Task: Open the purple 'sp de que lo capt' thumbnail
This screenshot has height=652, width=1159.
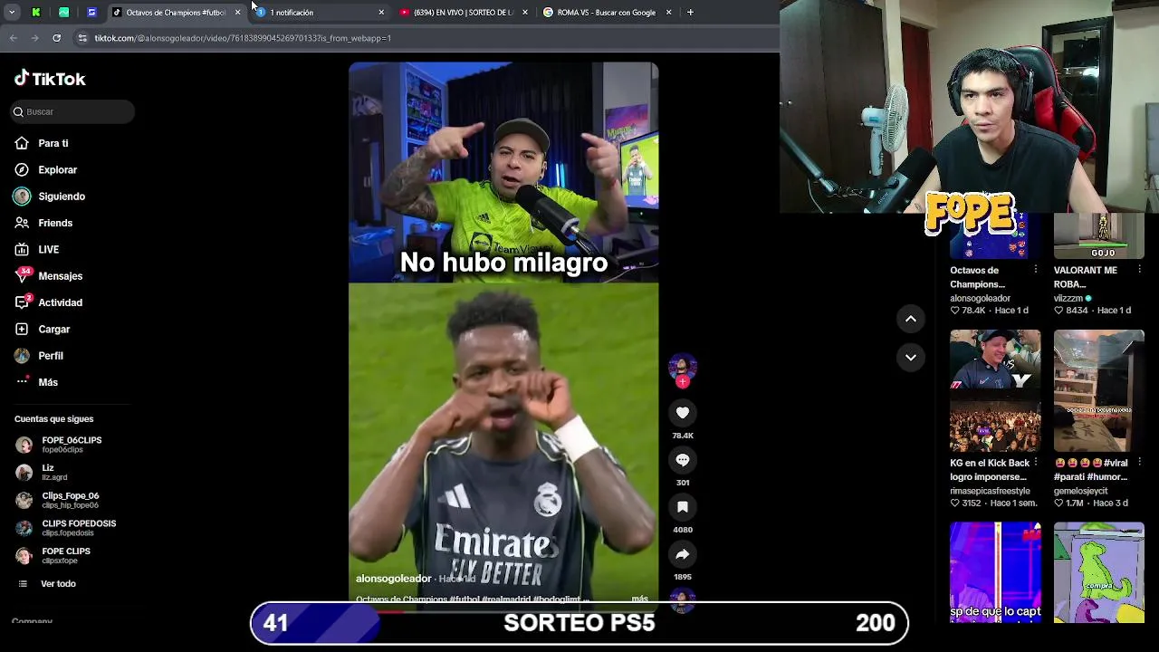Action: pos(995,572)
